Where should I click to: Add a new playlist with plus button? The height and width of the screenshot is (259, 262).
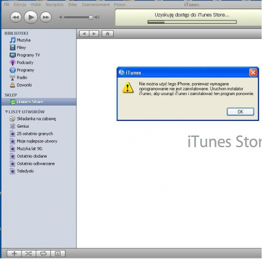(x=14, y=253)
